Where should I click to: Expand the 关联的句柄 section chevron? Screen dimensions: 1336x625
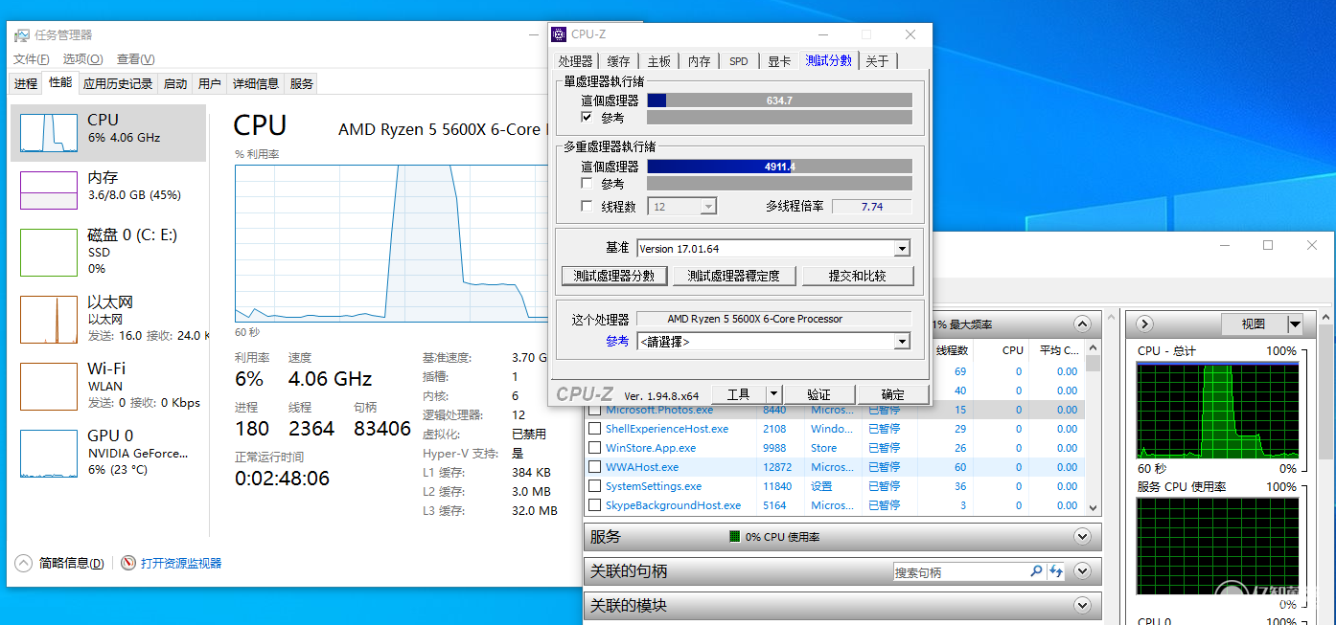1082,571
